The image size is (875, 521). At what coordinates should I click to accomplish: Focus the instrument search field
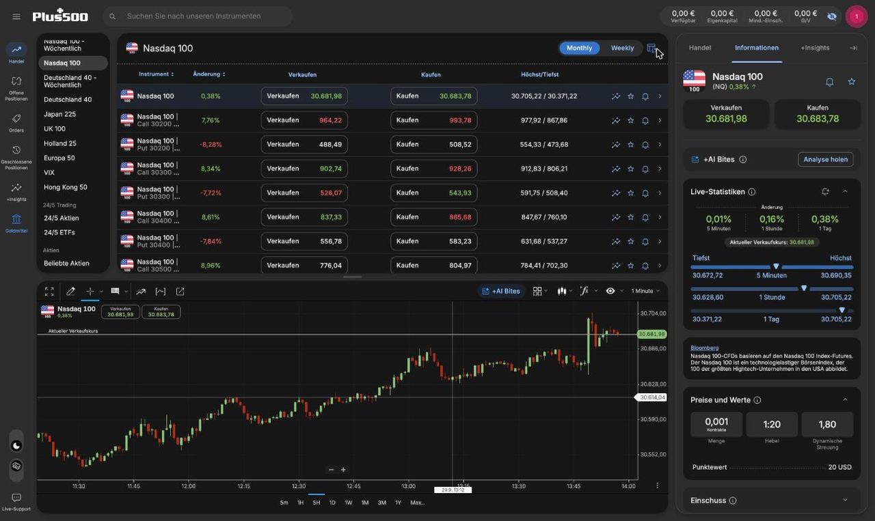(198, 16)
